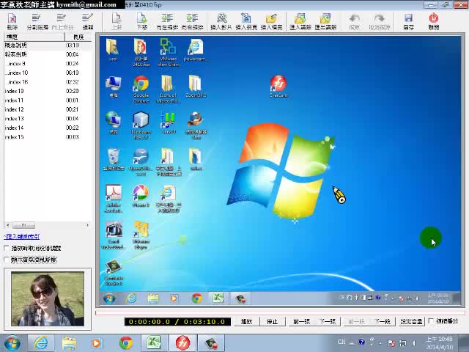This screenshot has width=469, height=352.
Task: Toggle the 顯示實際滑鼠游標 checkbox
Action: [x=7, y=260]
